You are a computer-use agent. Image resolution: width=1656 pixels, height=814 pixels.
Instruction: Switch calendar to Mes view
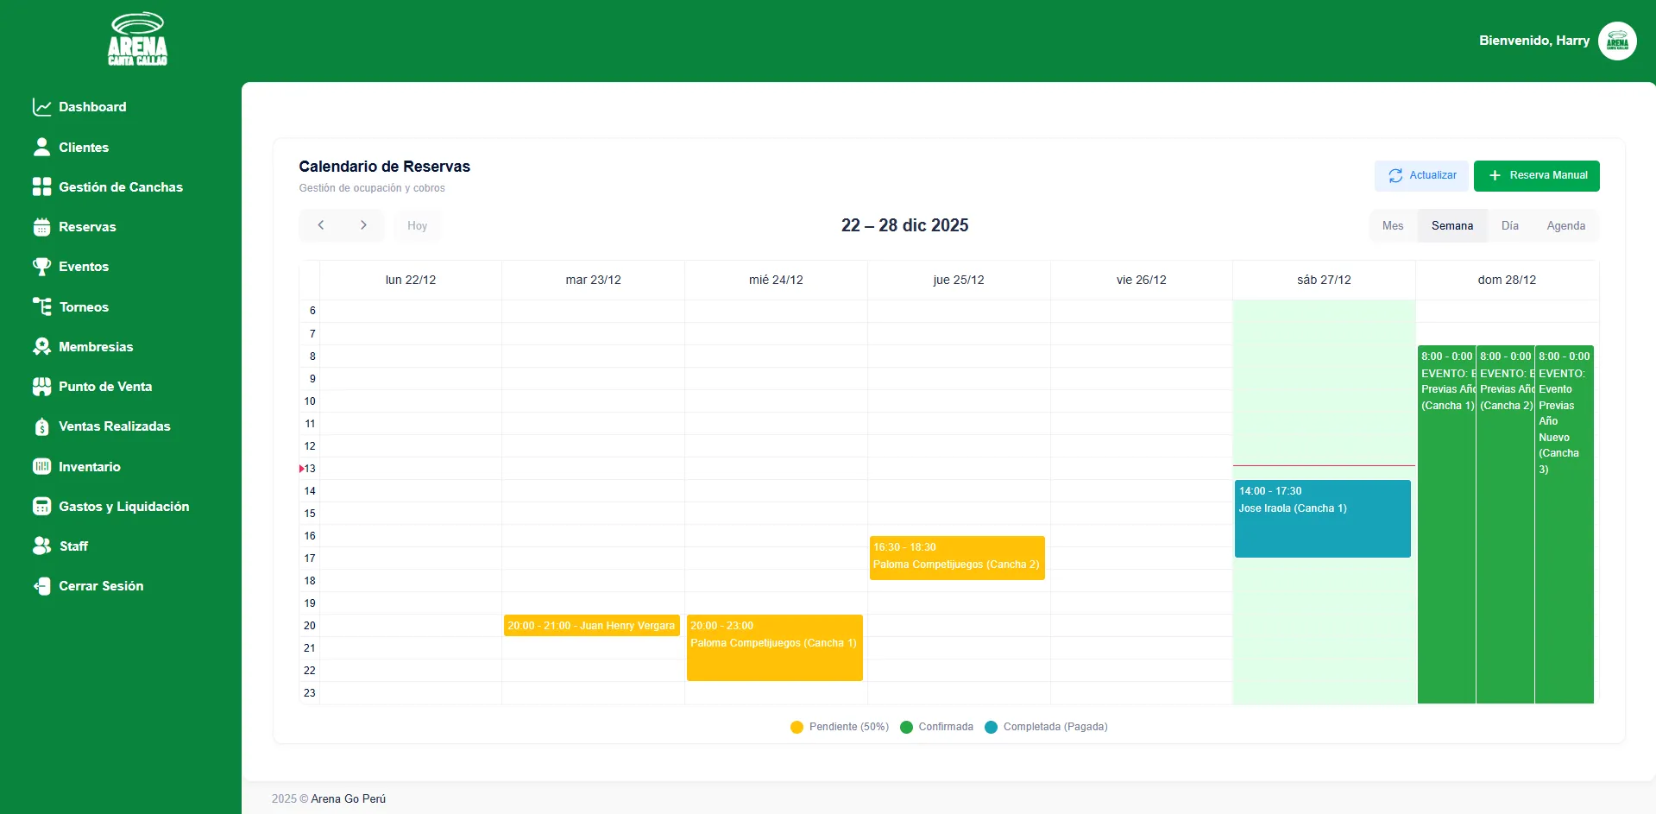pos(1392,226)
